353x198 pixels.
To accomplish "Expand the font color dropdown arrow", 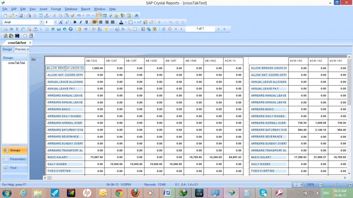I will (x=125, y=22).
